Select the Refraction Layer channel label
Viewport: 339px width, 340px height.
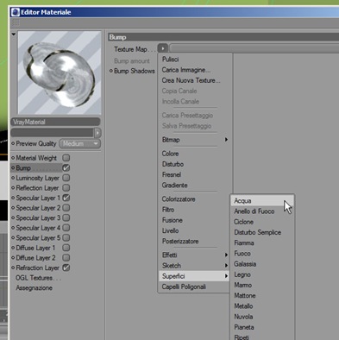click(37, 268)
